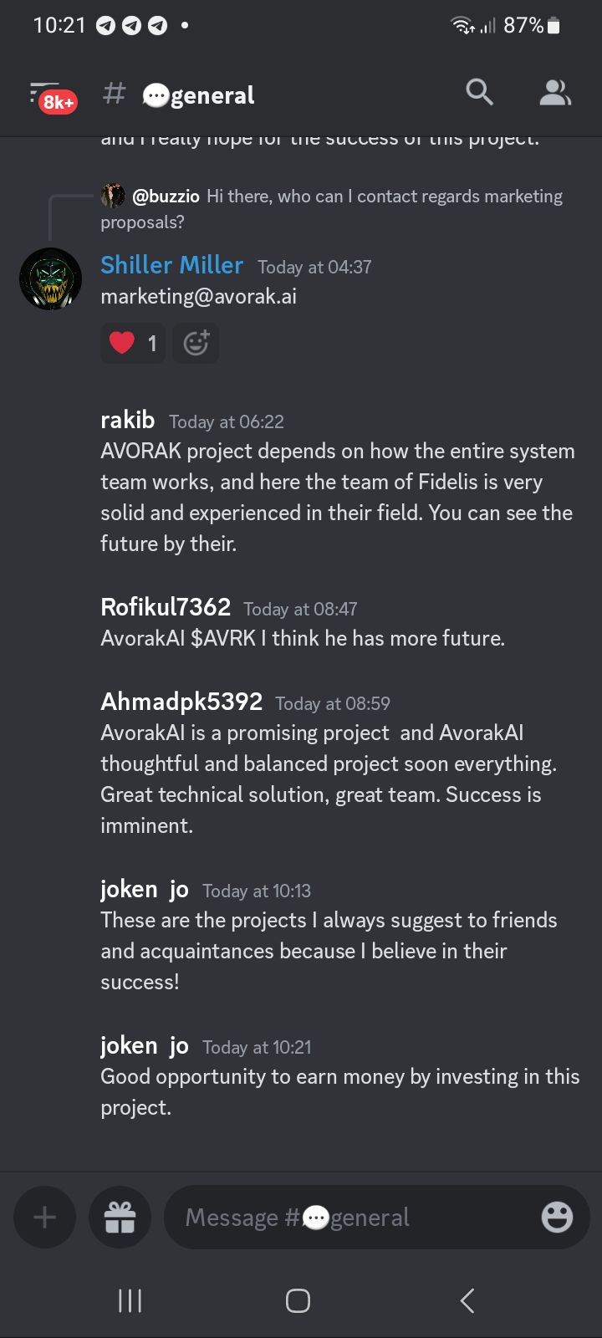Jump to the replied @buzzio message

click(331, 208)
